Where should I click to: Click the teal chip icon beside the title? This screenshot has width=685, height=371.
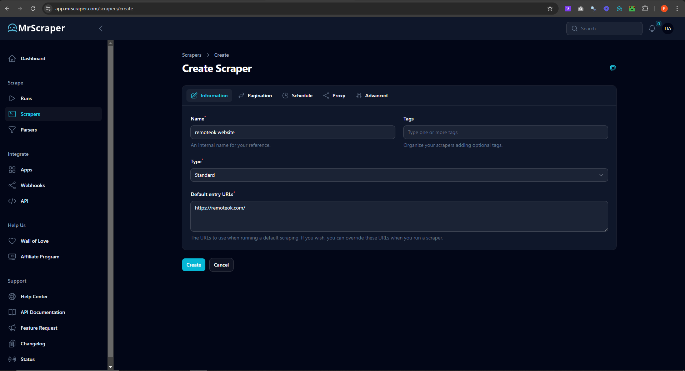[613, 68]
